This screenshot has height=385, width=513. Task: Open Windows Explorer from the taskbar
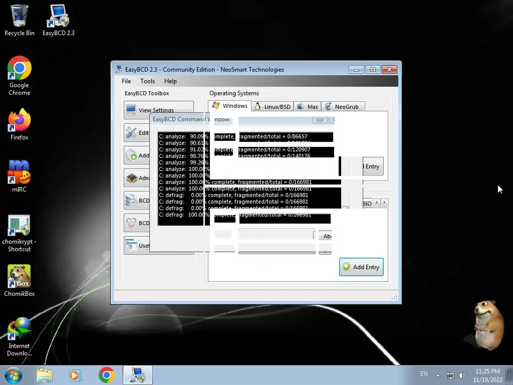tap(45, 375)
